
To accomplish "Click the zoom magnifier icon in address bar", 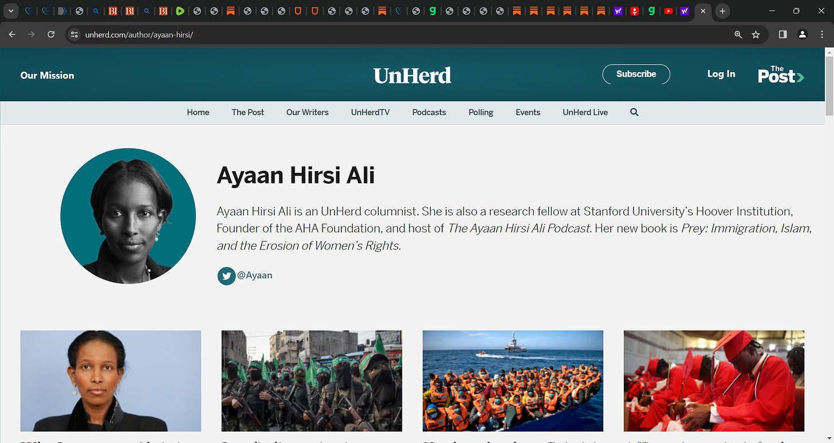I will pyautogui.click(x=738, y=34).
